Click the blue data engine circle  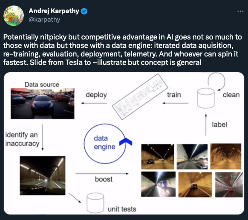click(x=105, y=144)
